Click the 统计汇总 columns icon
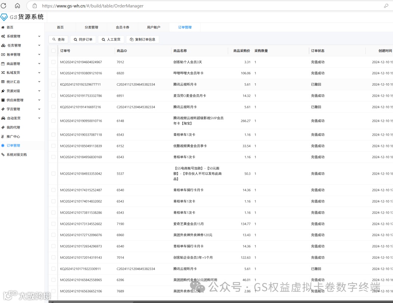 click(3, 82)
